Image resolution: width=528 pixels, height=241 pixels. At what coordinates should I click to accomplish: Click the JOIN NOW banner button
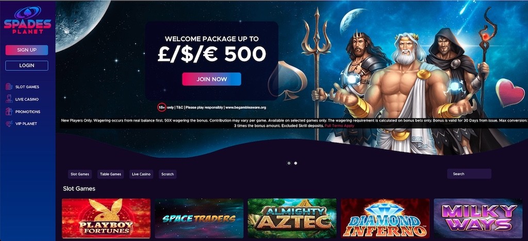pos(211,79)
